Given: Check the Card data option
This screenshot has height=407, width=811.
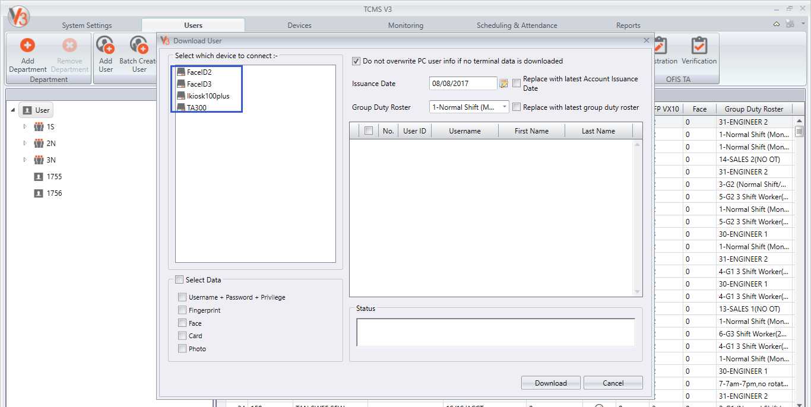Looking at the screenshot, I should coord(182,336).
